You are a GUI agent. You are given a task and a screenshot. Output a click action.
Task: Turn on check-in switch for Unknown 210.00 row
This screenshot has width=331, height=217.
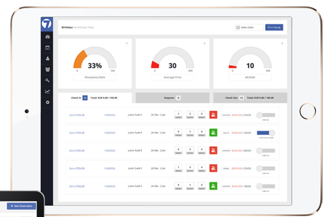pyautogui.click(x=266, y=115)
